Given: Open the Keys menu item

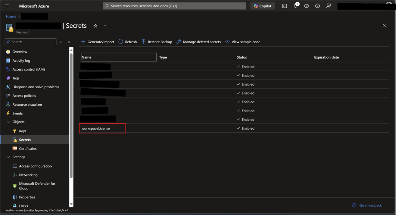Looking at the screenshot, I should coord(23,131).
